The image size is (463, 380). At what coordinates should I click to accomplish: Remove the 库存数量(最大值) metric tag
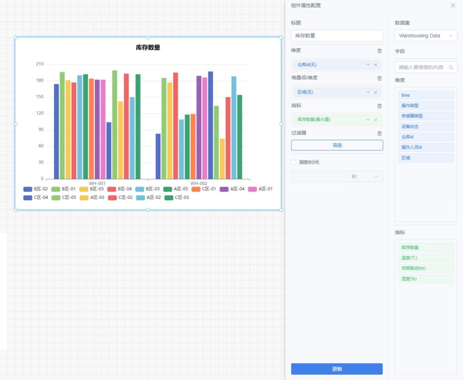(376, 120)
